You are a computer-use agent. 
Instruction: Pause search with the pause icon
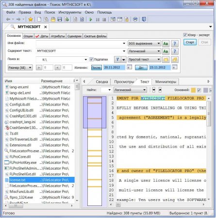tap(98, 19)
